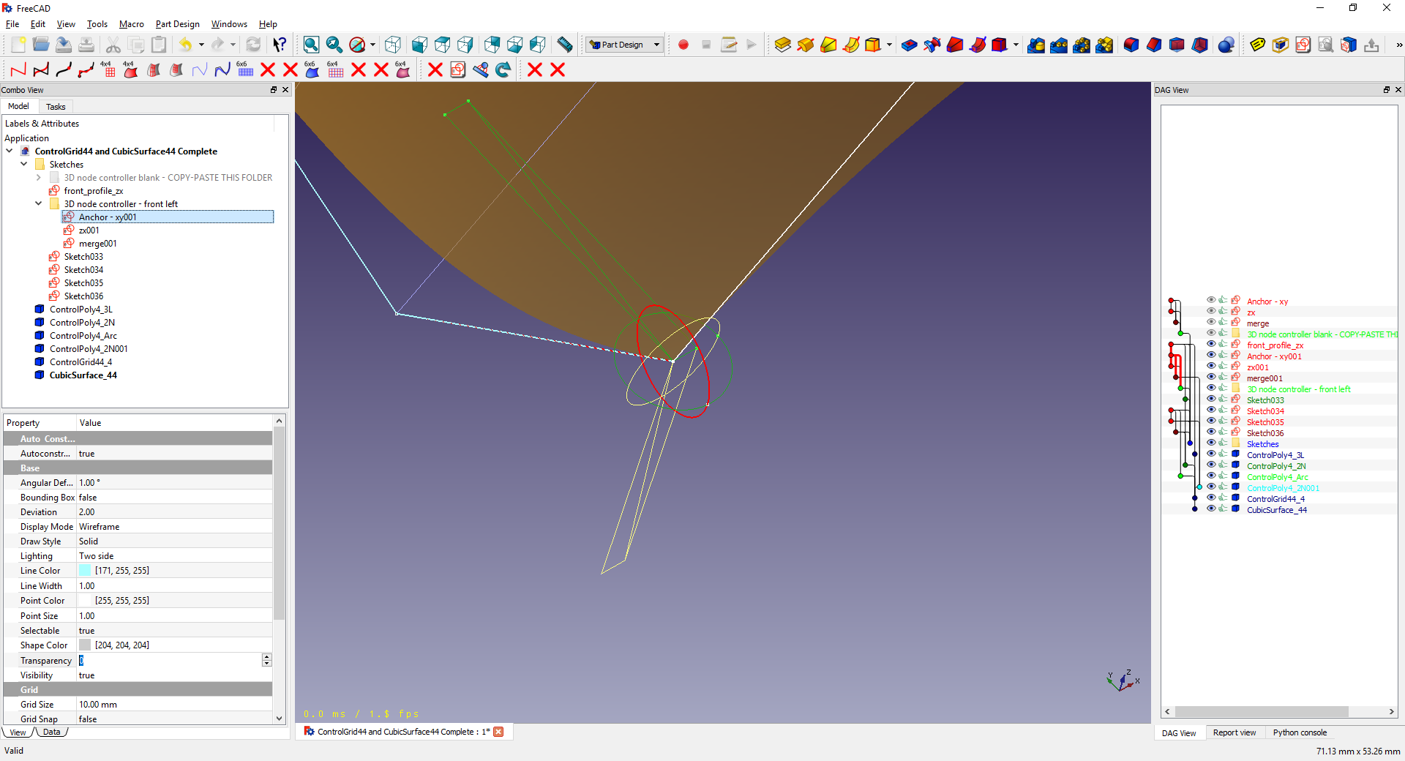Set isometric view cube icon
The image size is (1405, 761).
click(x=393, y=45)
